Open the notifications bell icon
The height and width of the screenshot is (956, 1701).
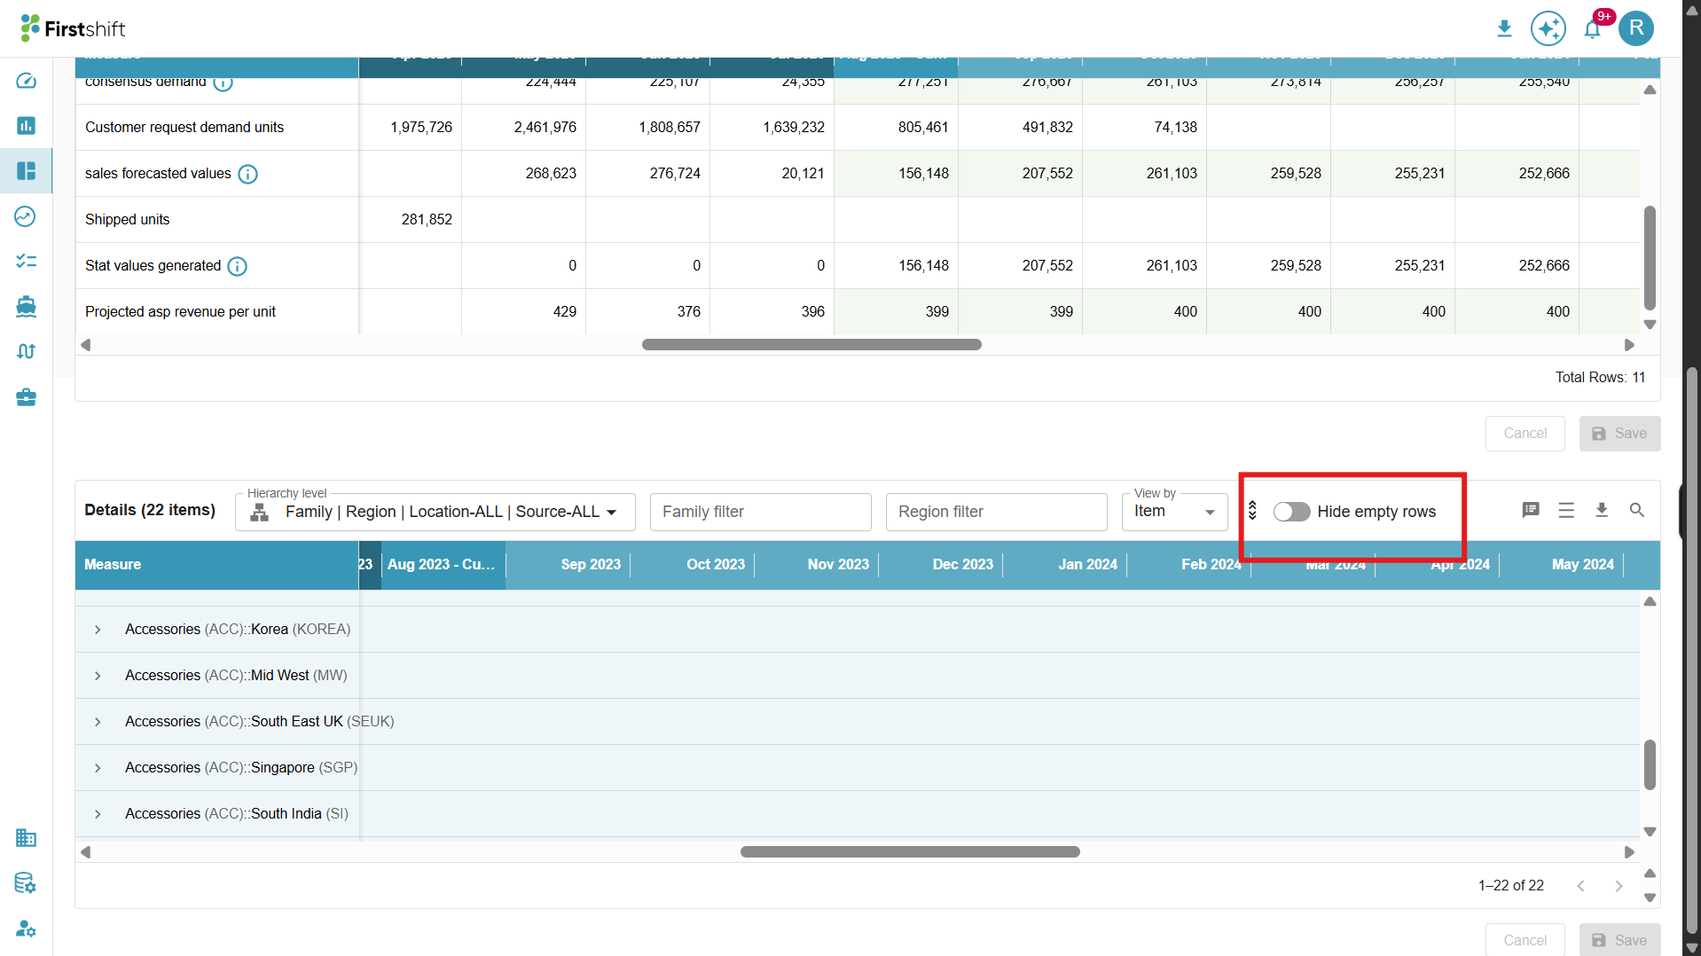pyautogui.click(x=1592, y=29)
